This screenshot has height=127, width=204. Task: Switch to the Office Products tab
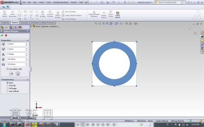[x=48, y=23]
